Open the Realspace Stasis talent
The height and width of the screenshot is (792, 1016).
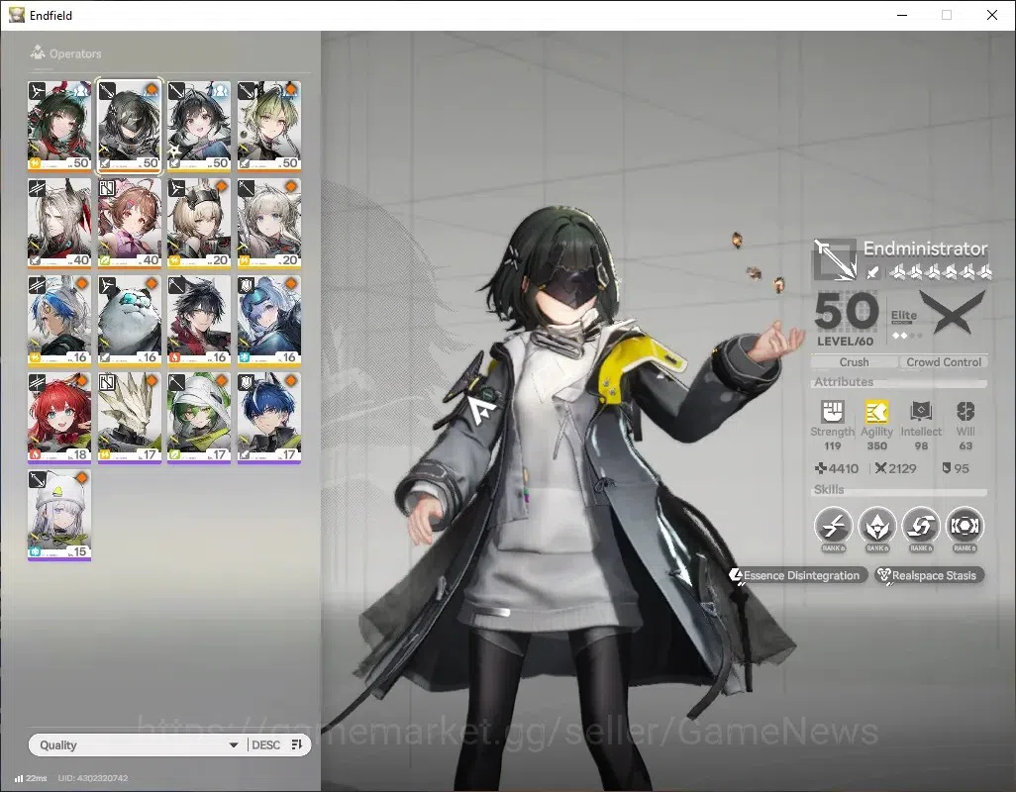929,575
